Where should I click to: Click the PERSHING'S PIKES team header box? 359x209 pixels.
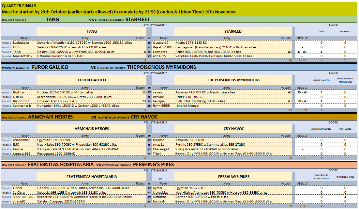233,177
